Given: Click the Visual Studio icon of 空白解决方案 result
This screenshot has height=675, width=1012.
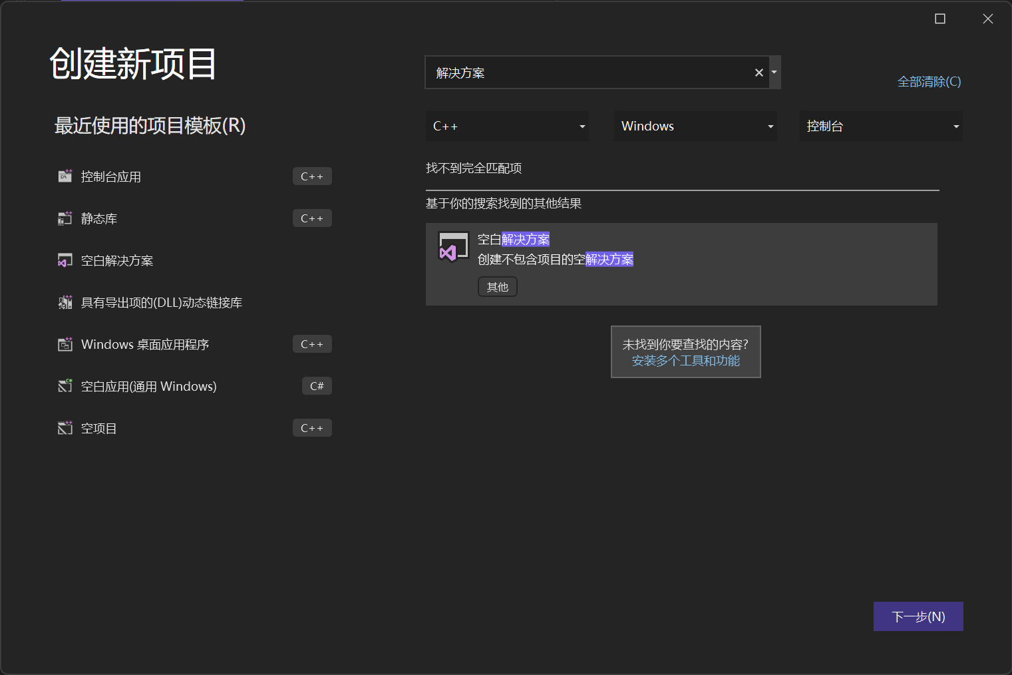Looking at the screenshot, I should 454,247.
